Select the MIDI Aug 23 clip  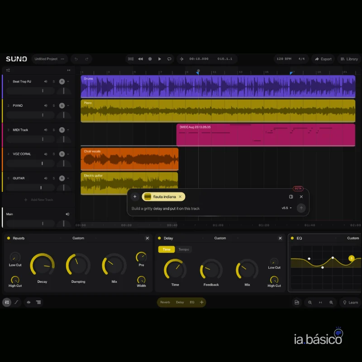click(266, 135)
